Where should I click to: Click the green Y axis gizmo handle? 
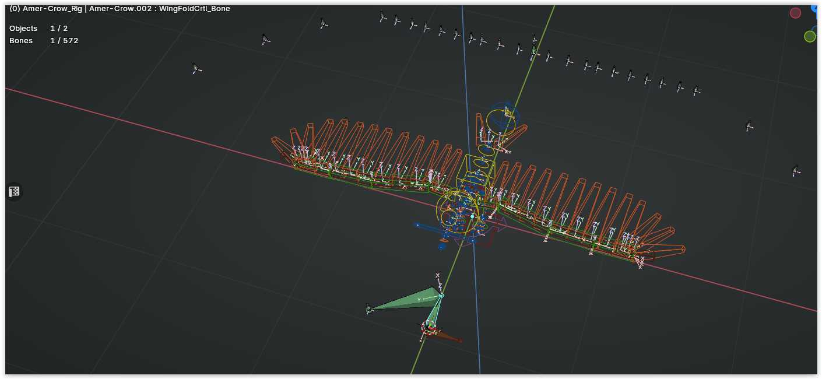click(810, 37)
